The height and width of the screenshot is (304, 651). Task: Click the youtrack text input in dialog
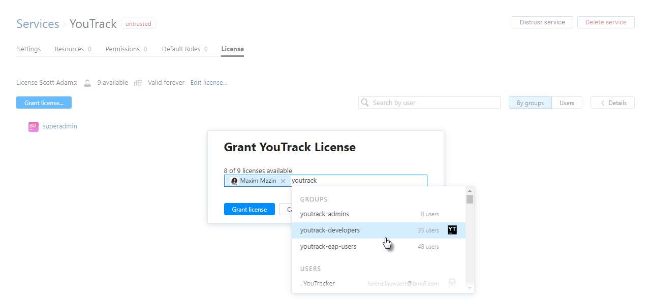(x=359, y=181)
